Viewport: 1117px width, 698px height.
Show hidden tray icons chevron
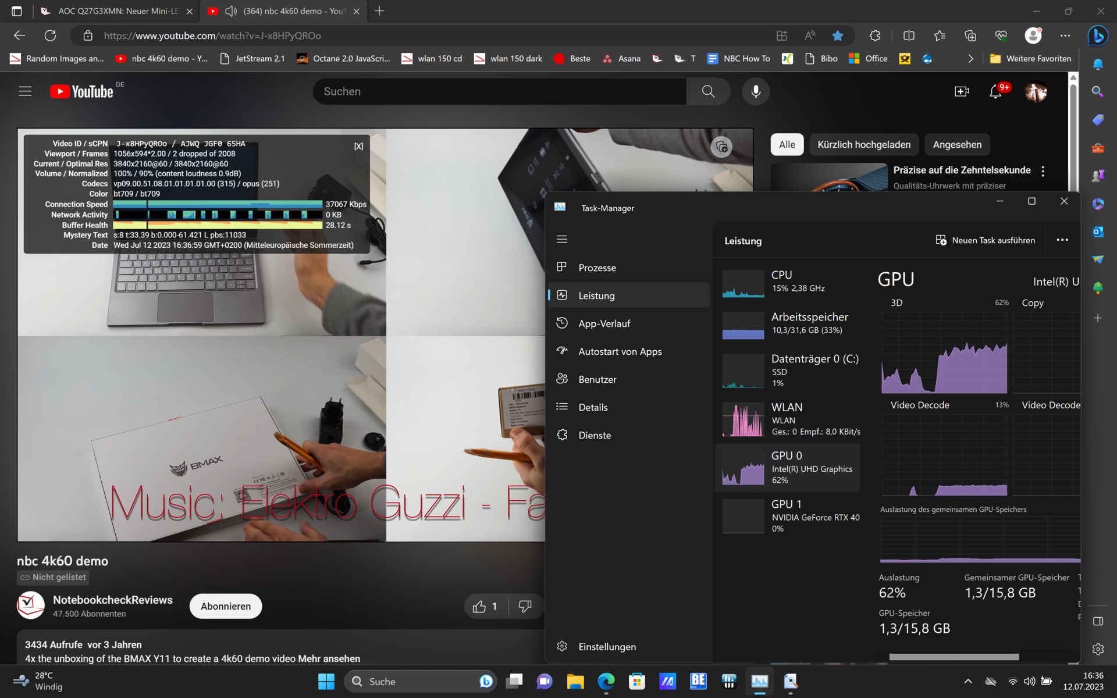click(x=968, y=681)
